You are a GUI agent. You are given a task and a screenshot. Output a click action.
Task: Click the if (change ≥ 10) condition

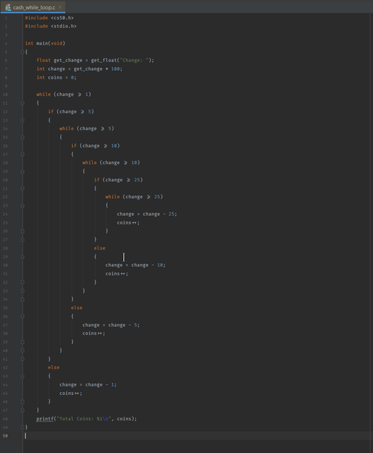click(x=96, y=146)
